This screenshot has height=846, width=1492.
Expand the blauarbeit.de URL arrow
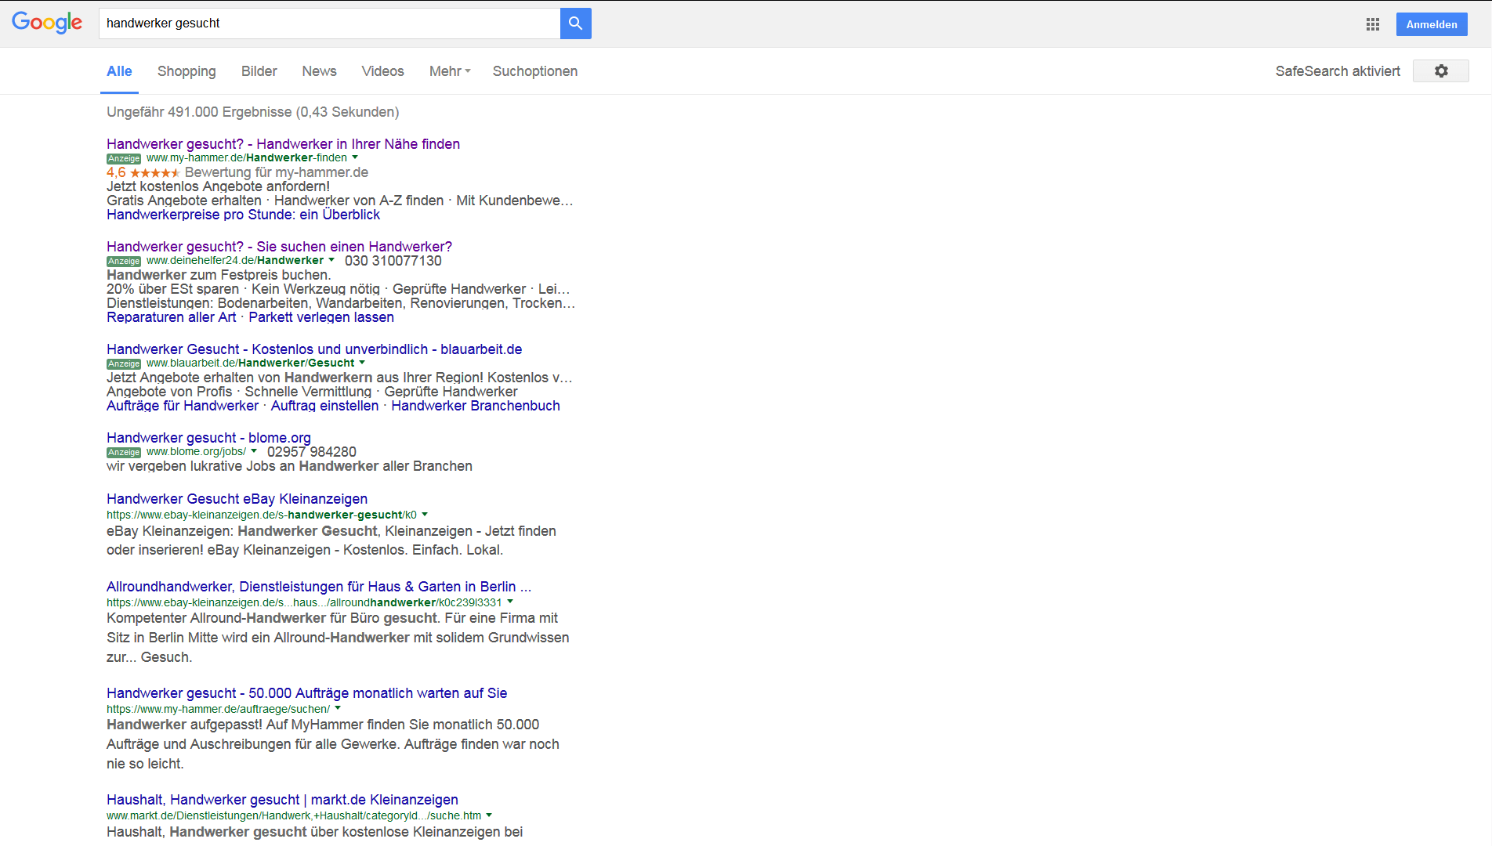point(362,363)
